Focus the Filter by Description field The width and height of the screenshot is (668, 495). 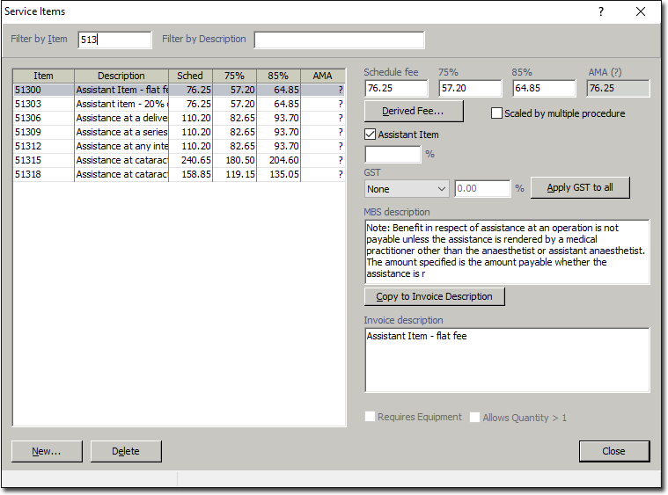point(339,40)
